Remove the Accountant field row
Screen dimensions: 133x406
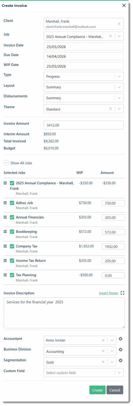click(x=121, y=339)
